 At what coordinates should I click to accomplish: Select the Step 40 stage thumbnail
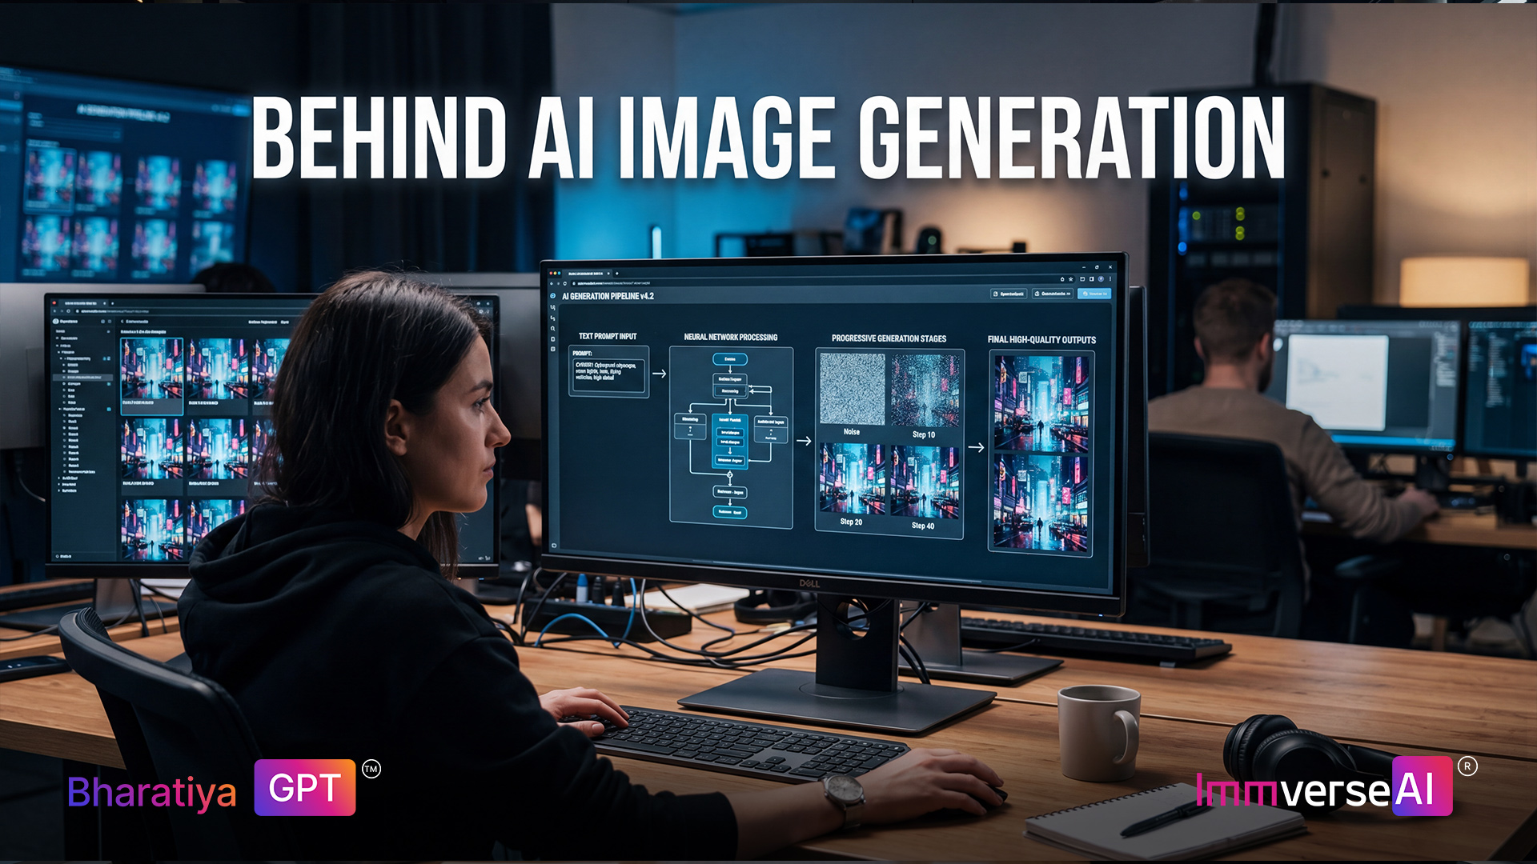(925, 482)
